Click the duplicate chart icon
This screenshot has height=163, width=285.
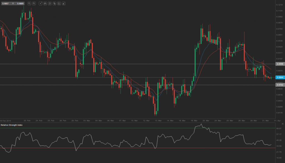(54, 4)
